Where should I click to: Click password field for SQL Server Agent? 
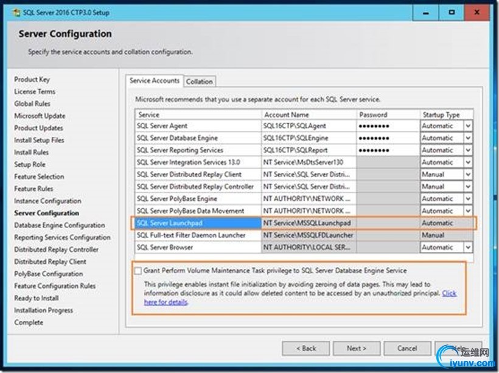(x=388, y=126)
